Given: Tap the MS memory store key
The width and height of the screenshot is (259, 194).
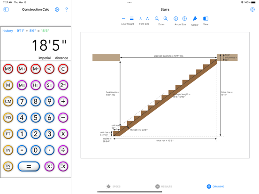Looking at the screenshot, I should tap(8, 69).
